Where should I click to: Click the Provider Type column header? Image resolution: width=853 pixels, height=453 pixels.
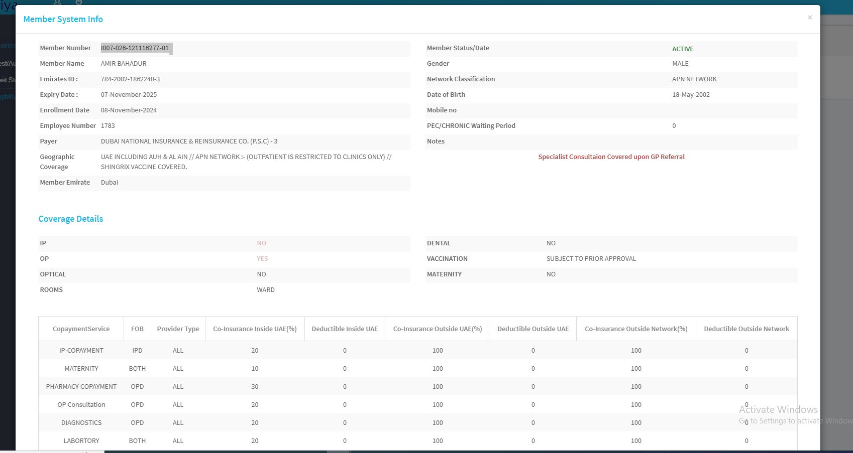(178, 329)
